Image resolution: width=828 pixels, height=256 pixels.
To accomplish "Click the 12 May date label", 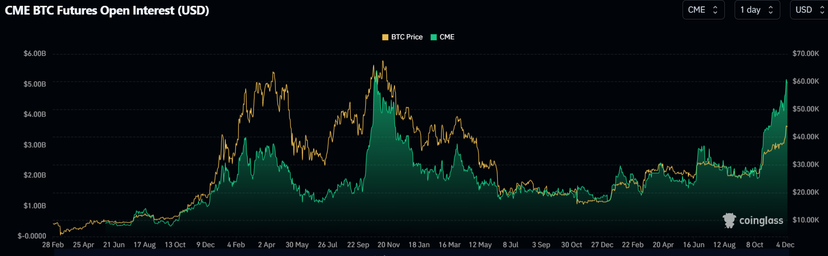I will pos(480,245).
